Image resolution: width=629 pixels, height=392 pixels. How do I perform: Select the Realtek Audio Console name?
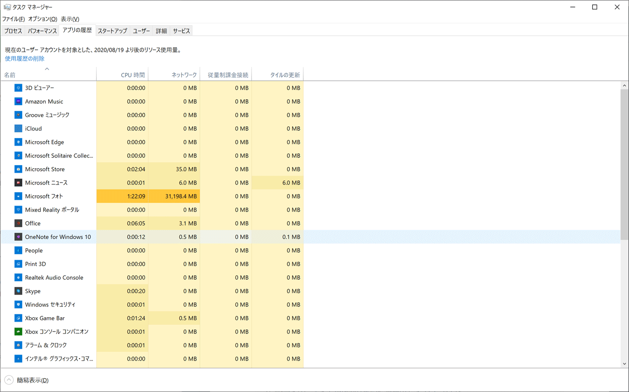point(54,277)
